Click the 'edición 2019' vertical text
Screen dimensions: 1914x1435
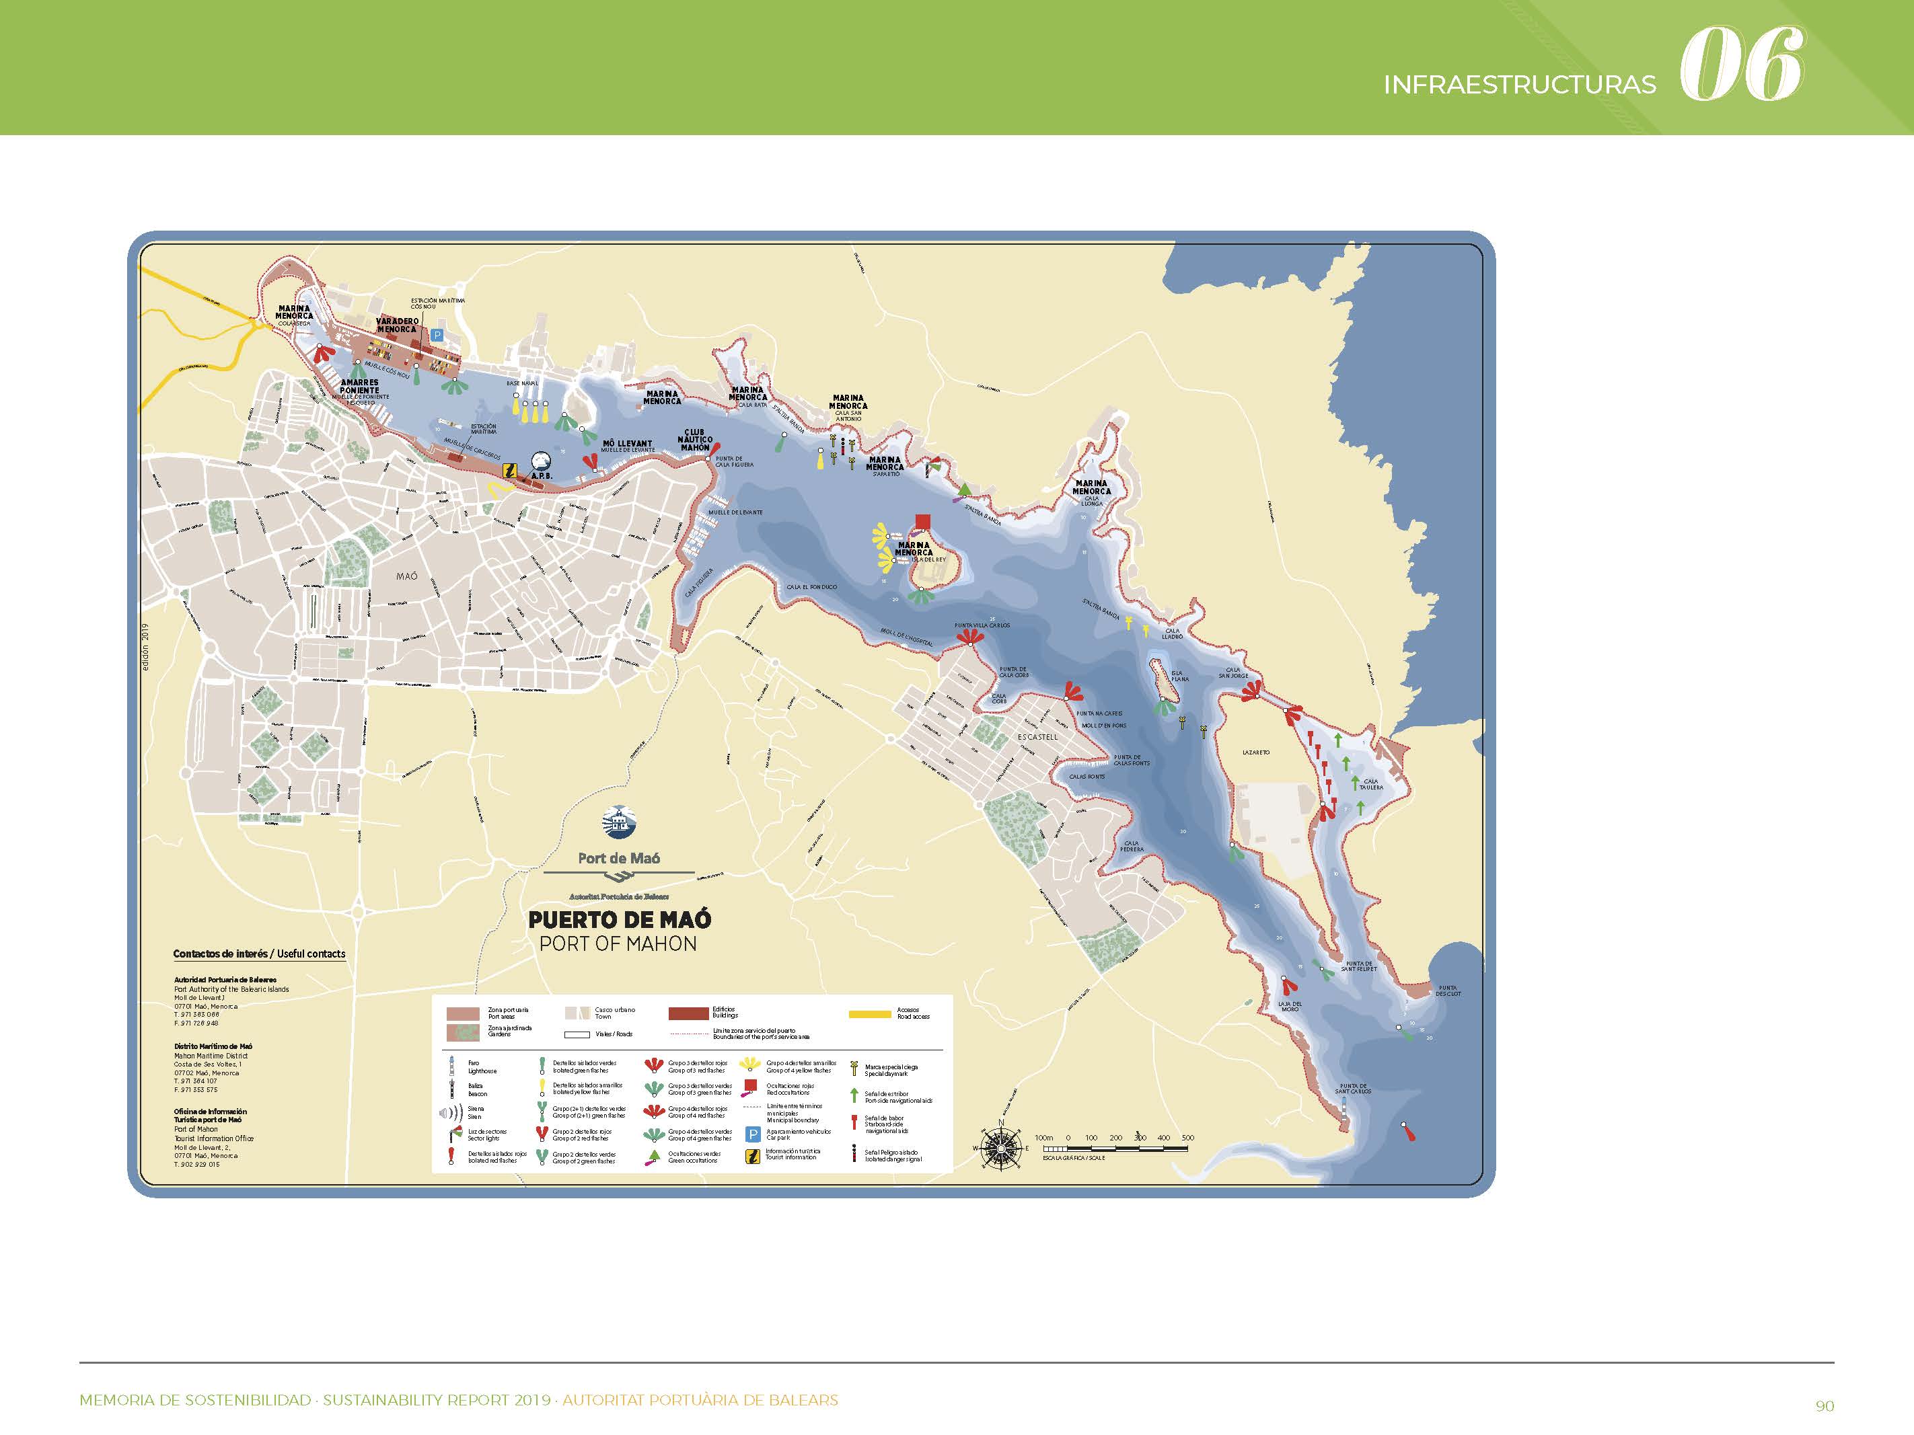[x=145, y=647]
